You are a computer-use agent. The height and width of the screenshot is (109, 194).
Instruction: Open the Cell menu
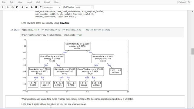pyautogui.click(x=38, y=2)
